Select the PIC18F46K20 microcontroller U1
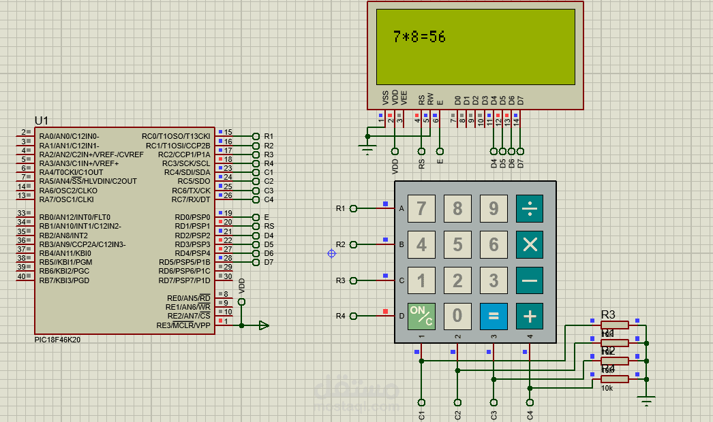Screen dimensions: 713x422 125,231
